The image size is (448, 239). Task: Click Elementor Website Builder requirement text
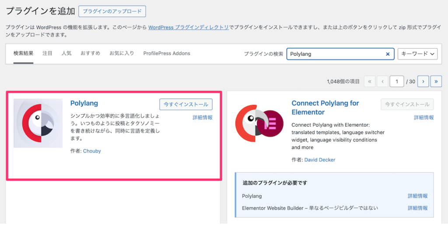[x=310, y=208]
